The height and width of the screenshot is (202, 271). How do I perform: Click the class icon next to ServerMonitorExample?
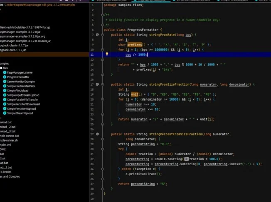5,82
